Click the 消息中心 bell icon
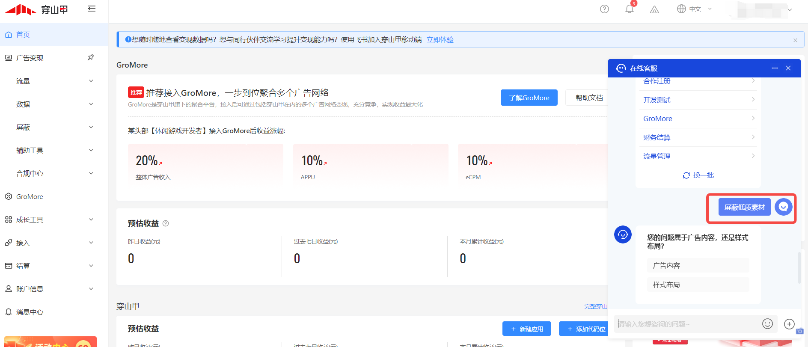Image resolution: width=808 pixels, height=347 pixels. (9, 312)
